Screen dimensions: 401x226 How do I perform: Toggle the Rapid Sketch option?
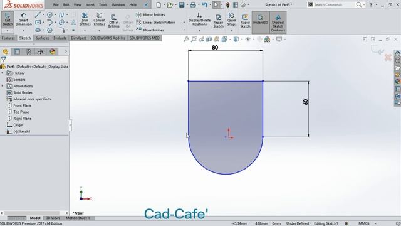tap(245, 21)
